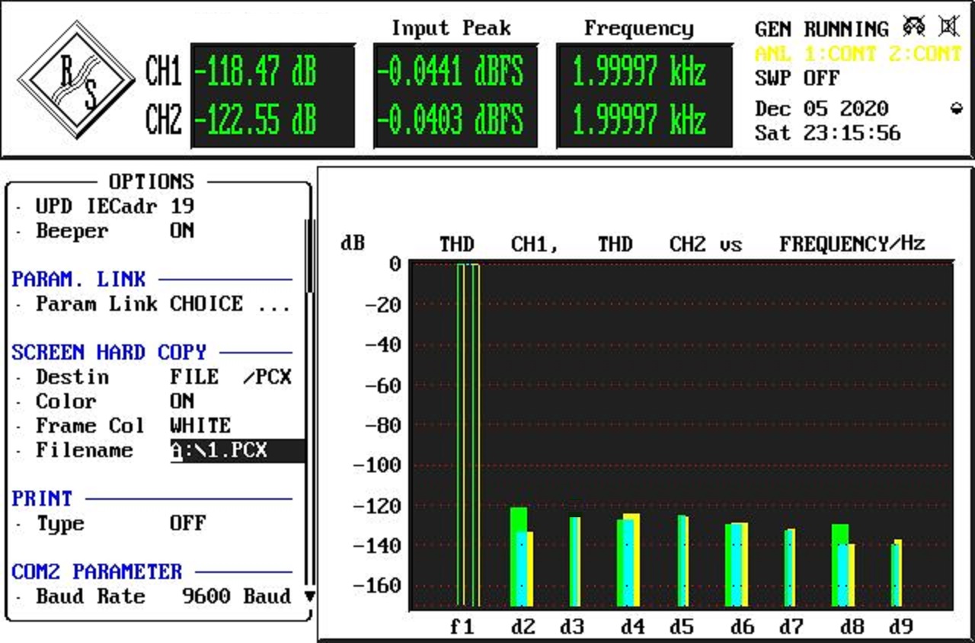
Task: Click the d8 harmonic bar
Action: click(x=843, y=565)
